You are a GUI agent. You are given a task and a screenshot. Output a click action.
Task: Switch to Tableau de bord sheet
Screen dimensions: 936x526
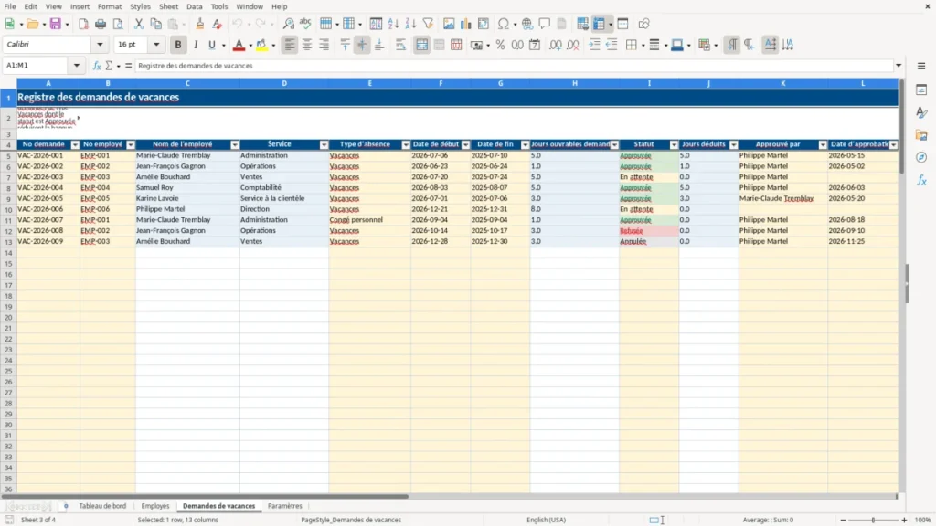point(102,506)
